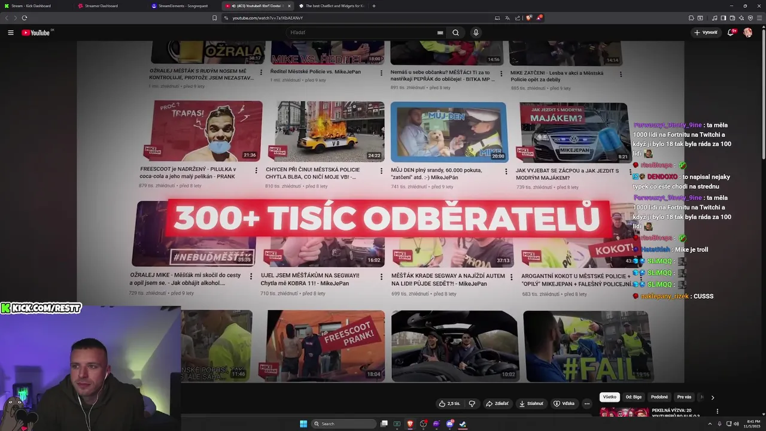Click the Zdieľať share button
Screen dimensions: 766x431
click(x=497, y=403)
